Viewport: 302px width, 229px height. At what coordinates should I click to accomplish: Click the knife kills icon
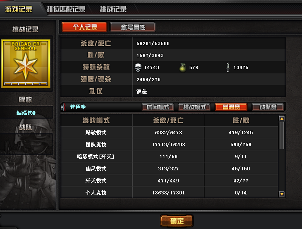(x=228, y=67)
